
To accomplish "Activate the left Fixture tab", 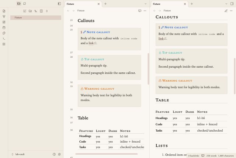I will point(83,4).
